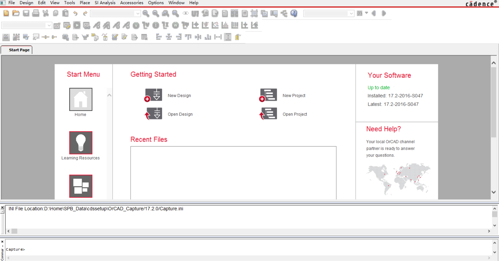Open the Accessories menu

click(x=132, y=3)
